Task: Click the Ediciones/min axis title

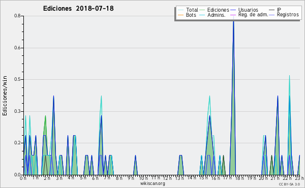Action: [x=5, y=96]
